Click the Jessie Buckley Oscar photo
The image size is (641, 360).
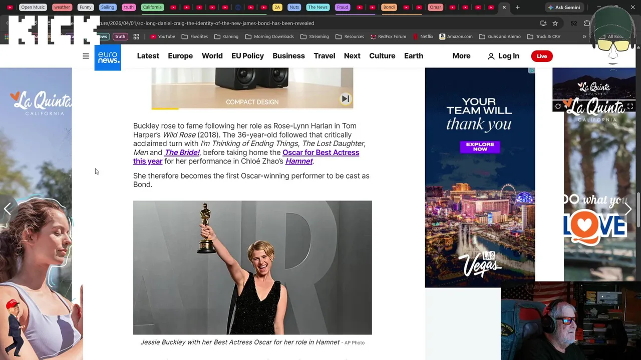[x=252, y=267]
